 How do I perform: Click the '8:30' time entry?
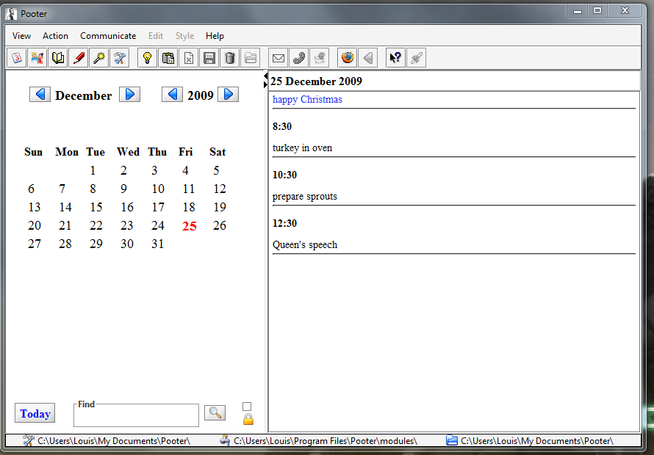pos(282,126)
